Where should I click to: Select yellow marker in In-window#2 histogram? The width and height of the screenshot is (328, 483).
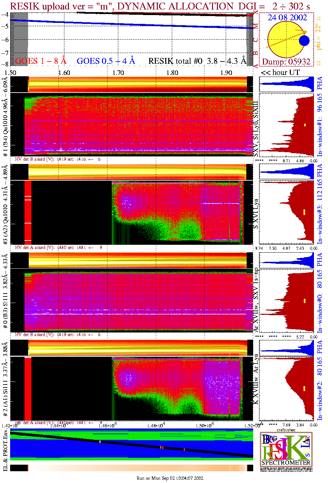[x=304, y=388]
